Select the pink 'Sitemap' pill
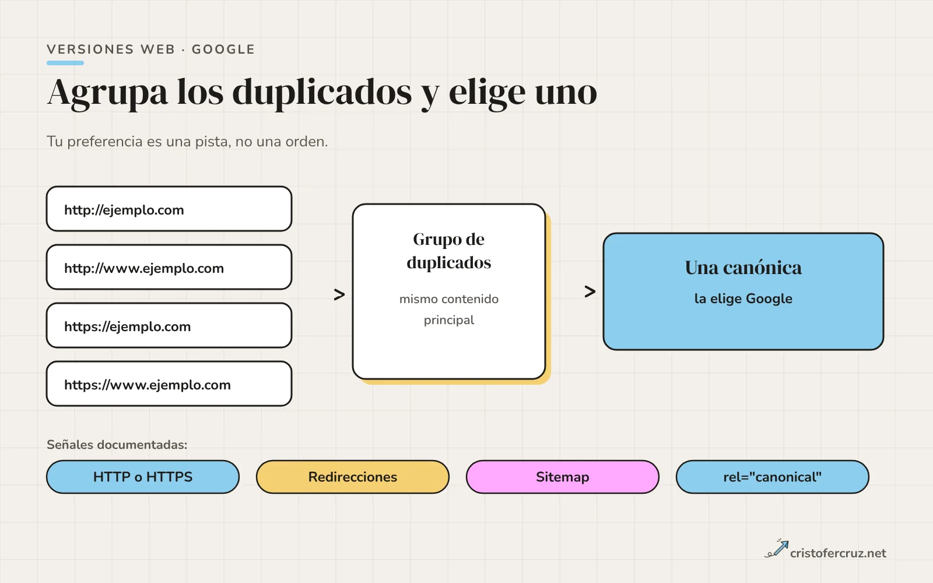The image size is (933, 583). tap(563, 477)
